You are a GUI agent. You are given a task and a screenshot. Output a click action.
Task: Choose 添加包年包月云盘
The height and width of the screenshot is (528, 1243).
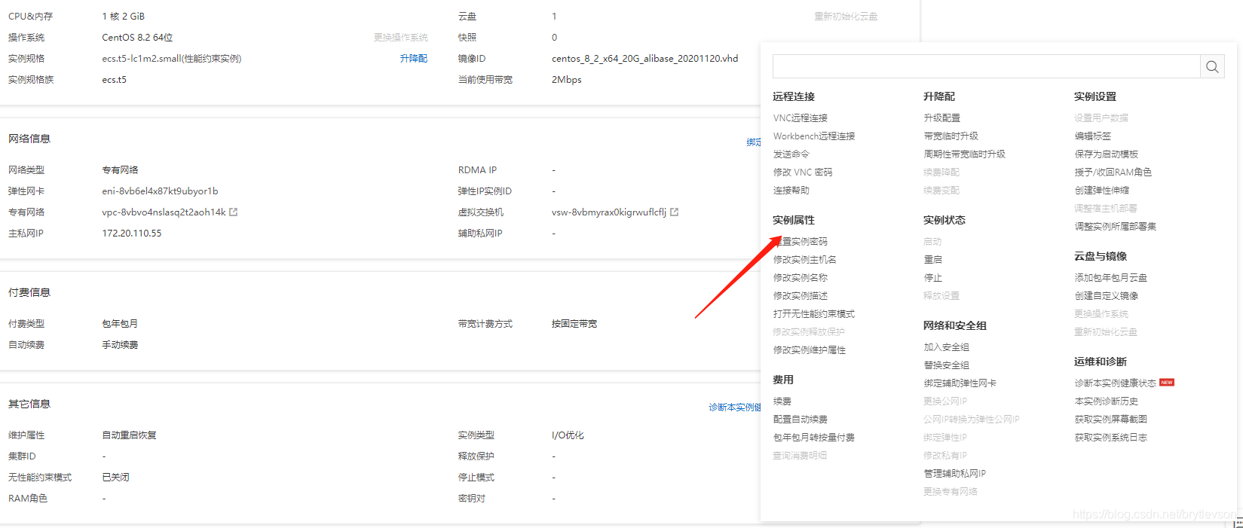pyautogui.click(x=1111, y=278)
